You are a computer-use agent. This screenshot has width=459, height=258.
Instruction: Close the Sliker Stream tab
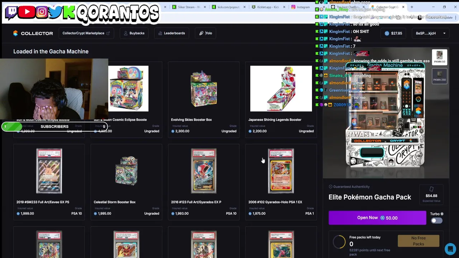205,7
